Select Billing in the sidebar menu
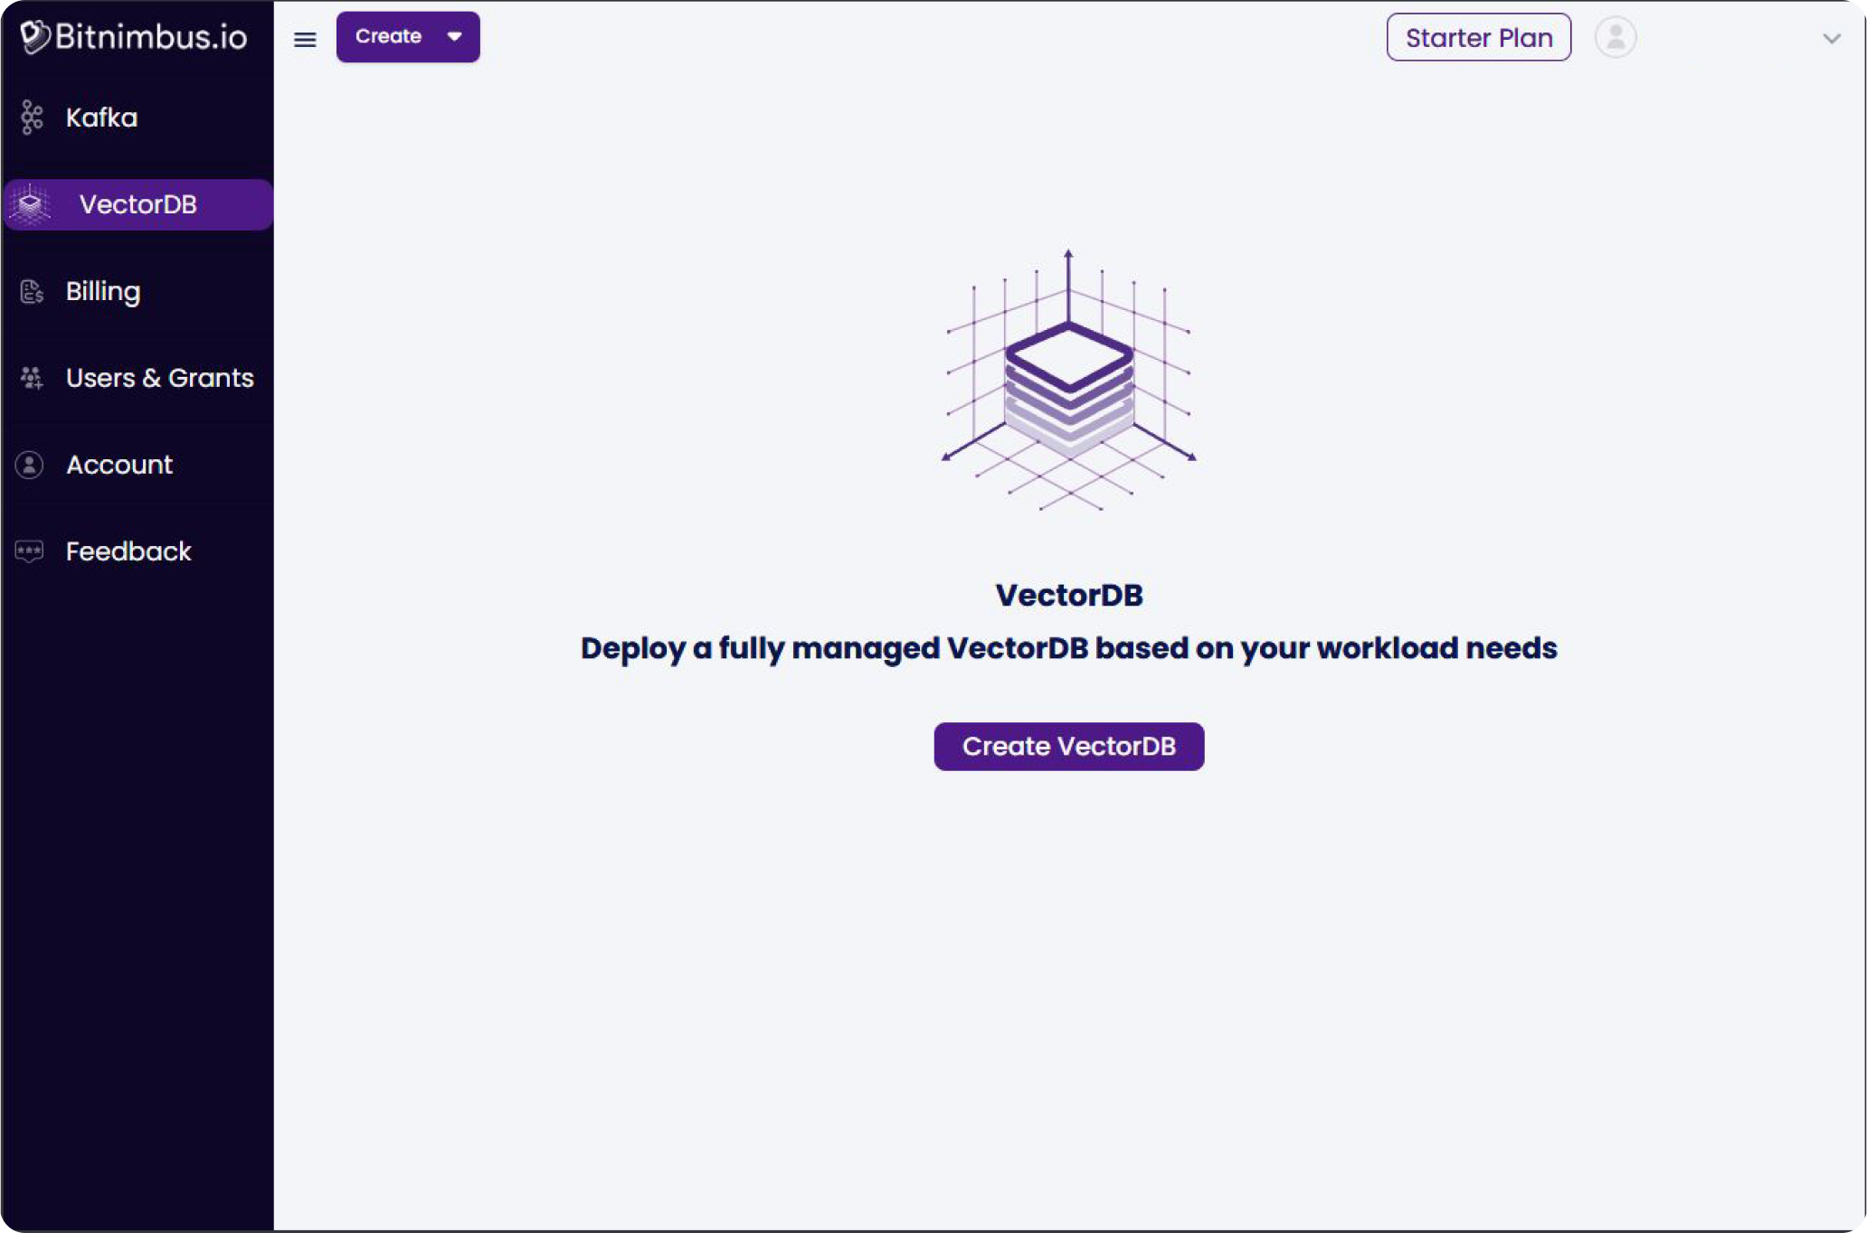Viewport: 1867px width, 1233px height. 103,291
